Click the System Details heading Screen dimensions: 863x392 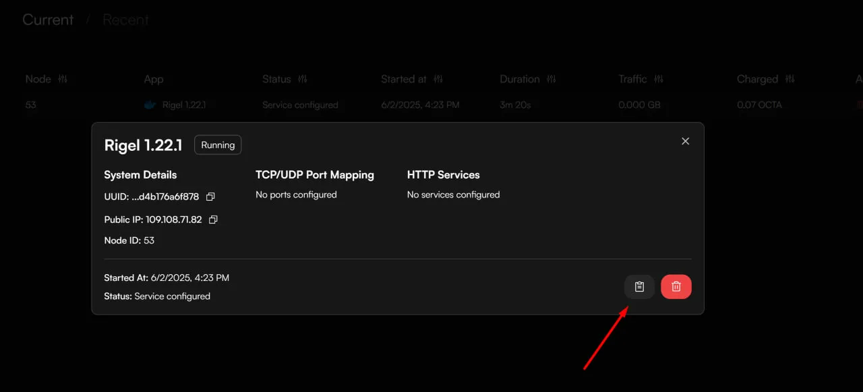tap(140, 175)
